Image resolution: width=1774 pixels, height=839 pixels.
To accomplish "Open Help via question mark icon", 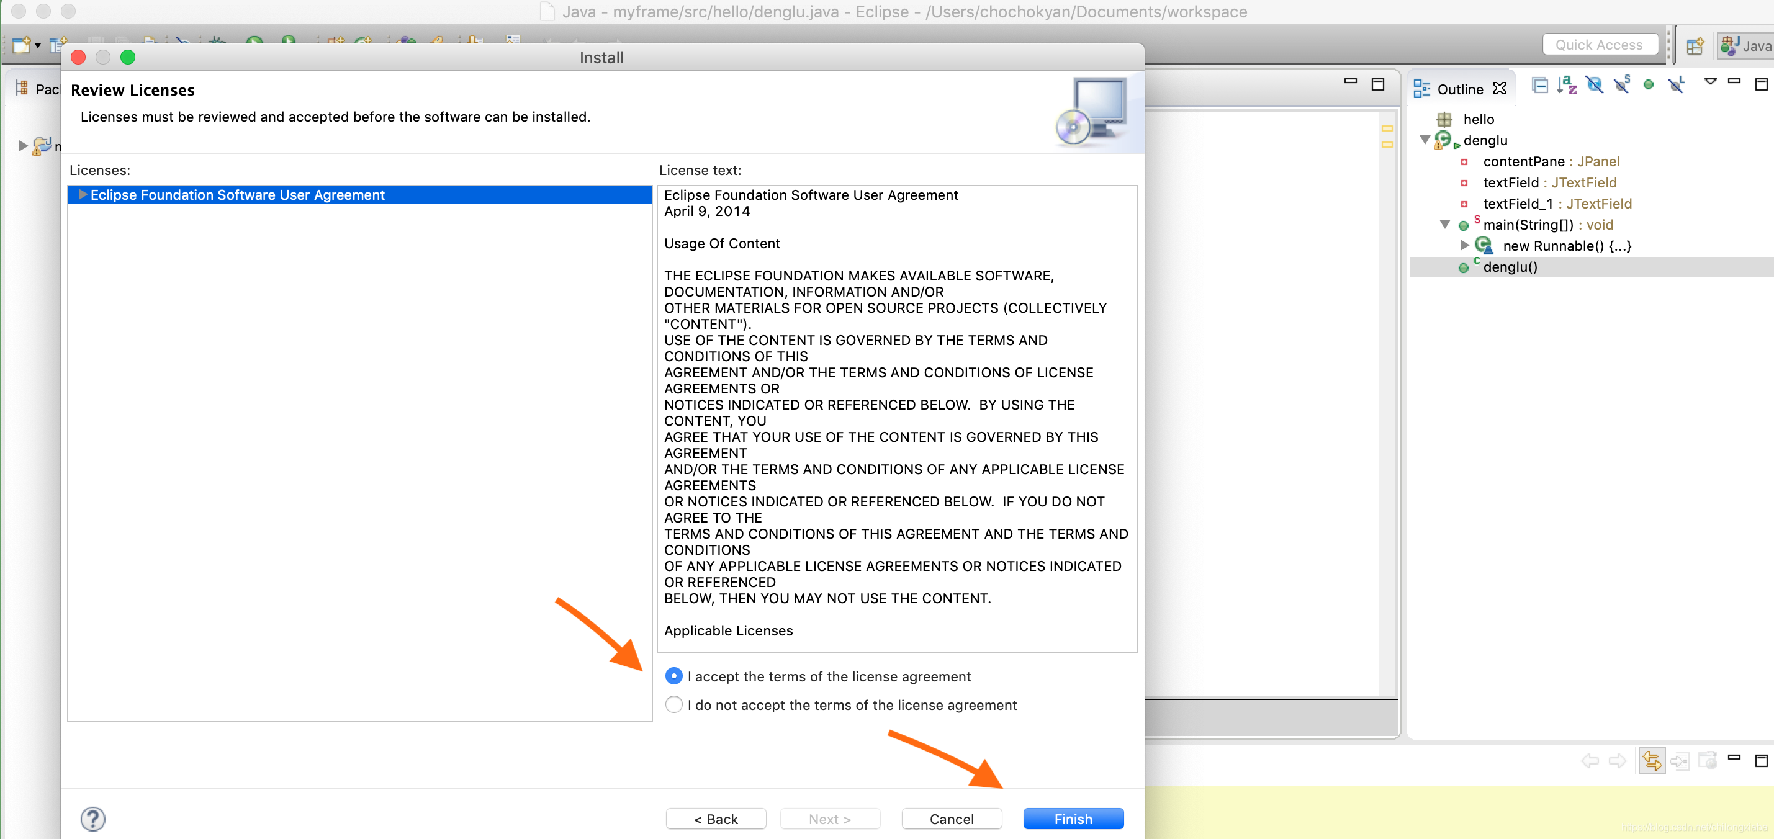I will pos(93,819).
